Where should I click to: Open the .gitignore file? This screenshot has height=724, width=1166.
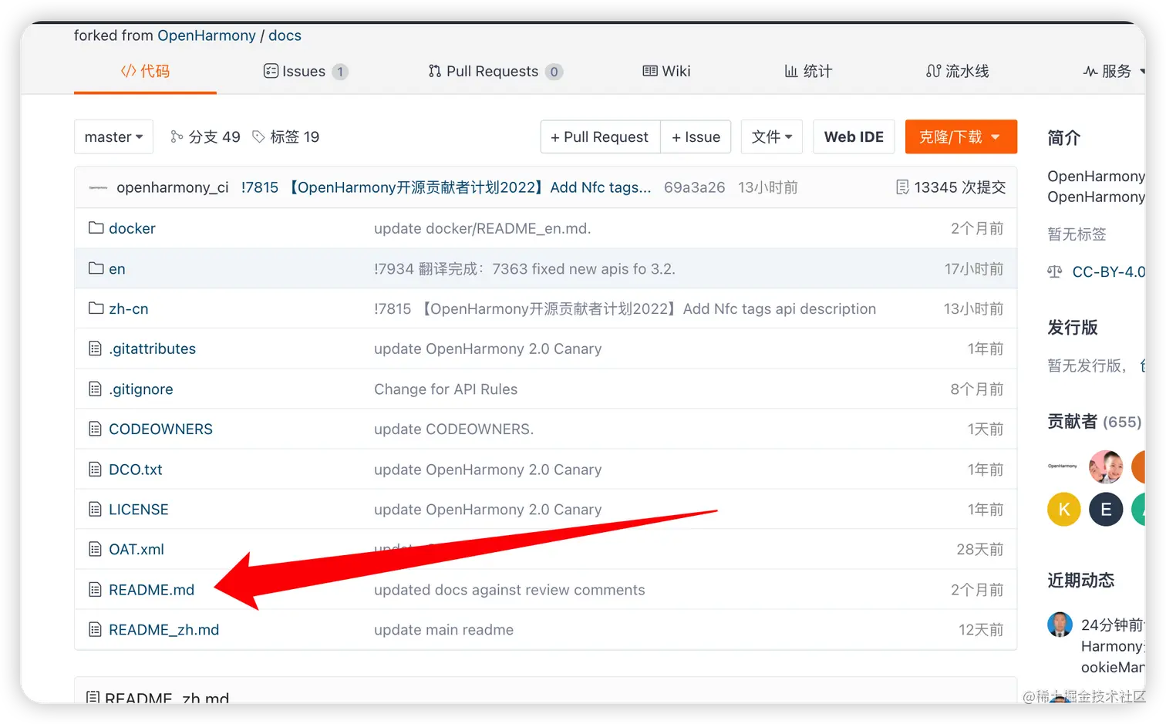[141, 389]
